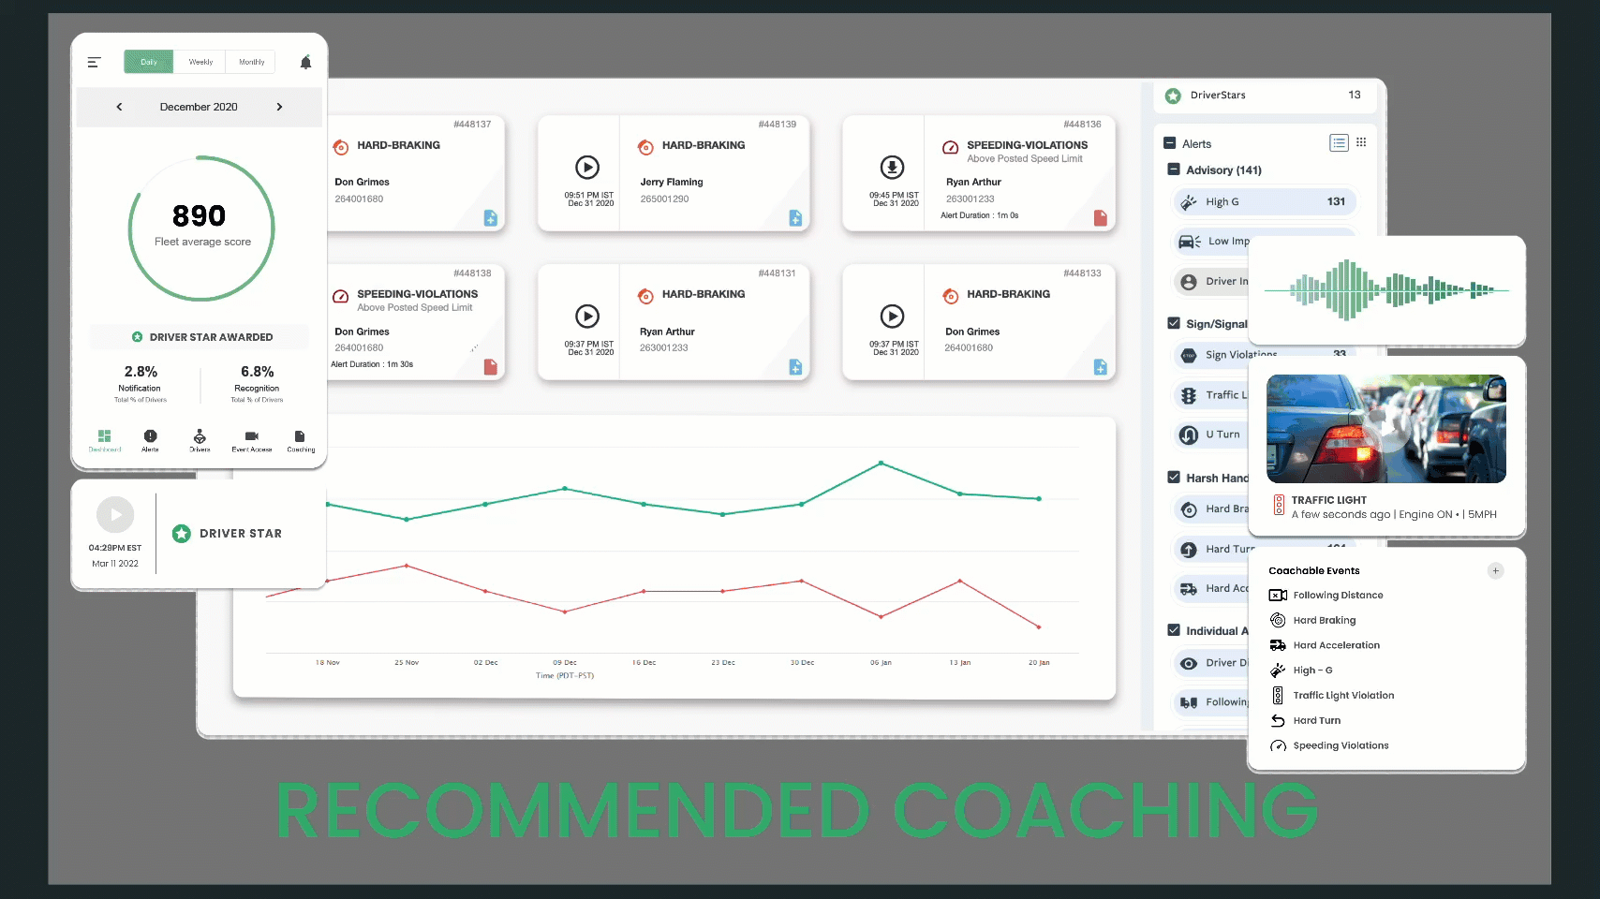Collapse the Alerts panel

coord(1169,143)
